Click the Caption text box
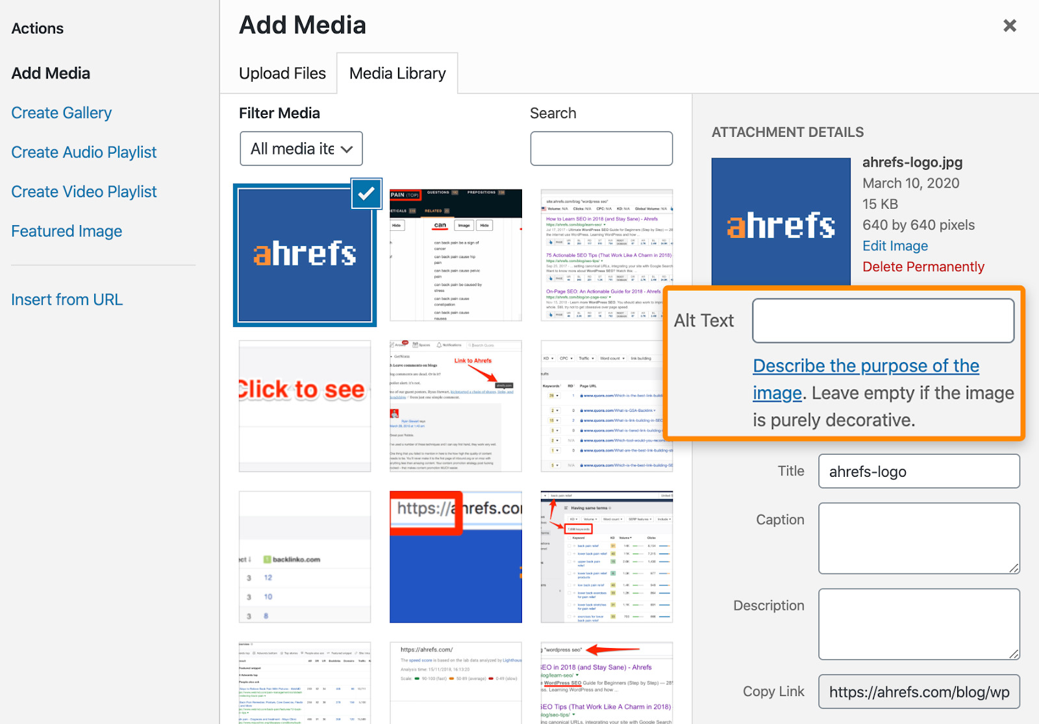The image size is (1039, 724). 918,538
